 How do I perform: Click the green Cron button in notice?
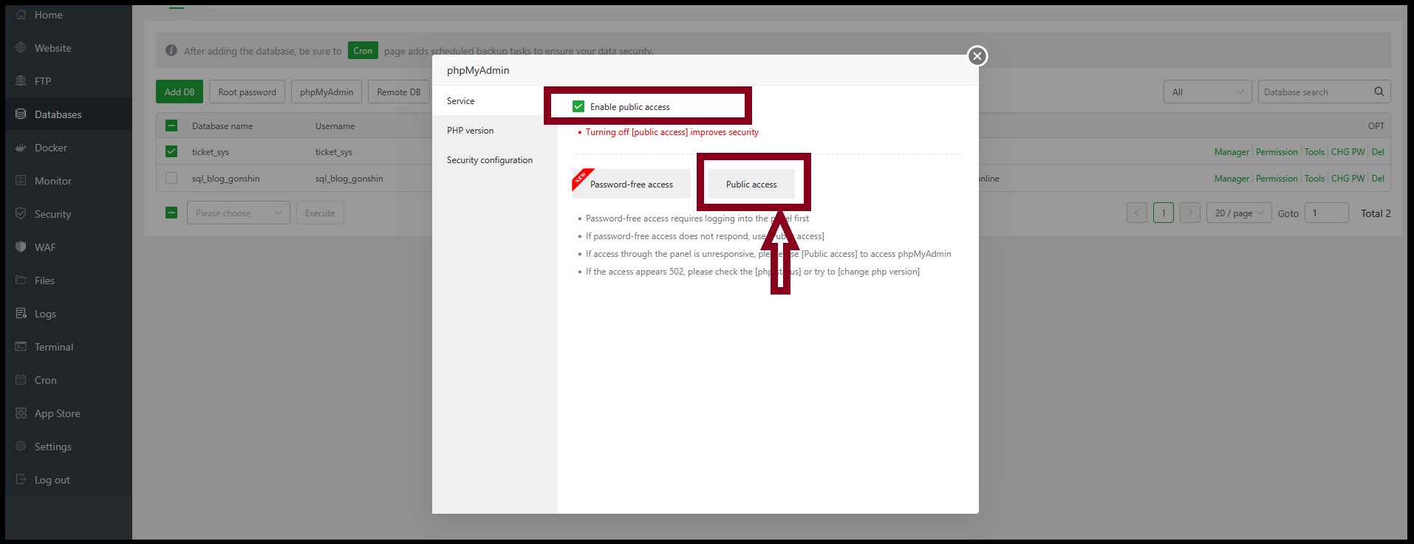point(363,50)
